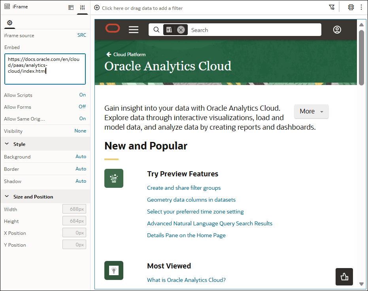This screenshot has width=368, height=291.
Task: Click the magnifying glass search icon
Action: 156,30
